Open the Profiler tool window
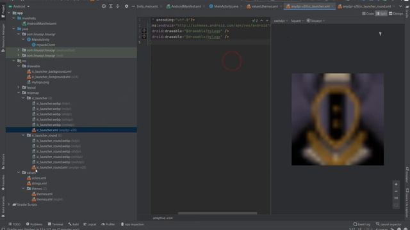This screenshot has height=230, width=410. (x=108, y=224)
